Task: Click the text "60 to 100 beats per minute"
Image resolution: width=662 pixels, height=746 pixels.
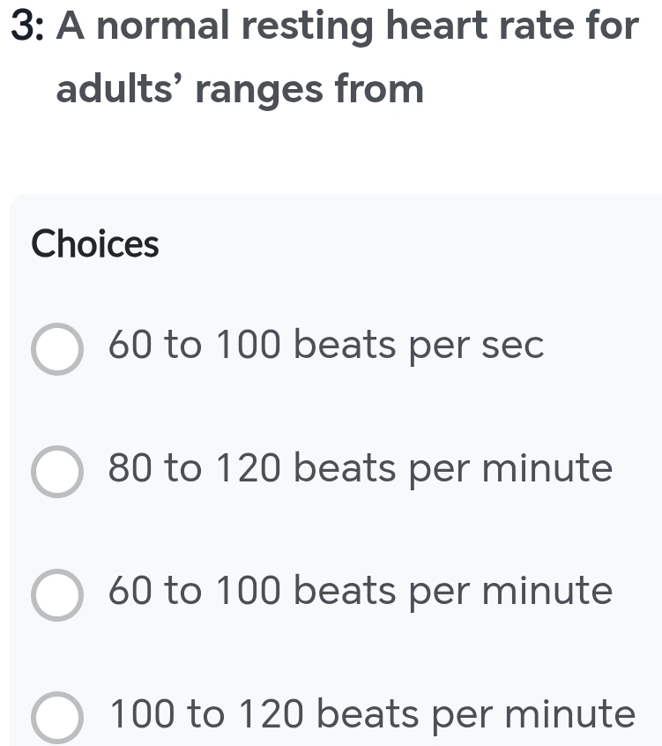Action: click(360, 593)
